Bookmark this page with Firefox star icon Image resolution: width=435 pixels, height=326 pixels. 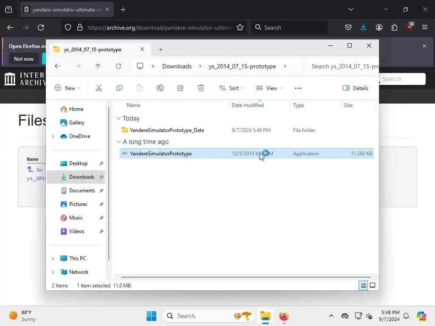pos(240,28)
